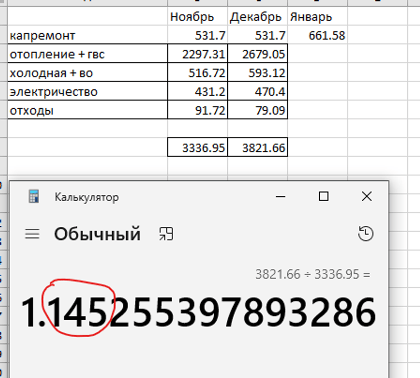Select the капремонт row label cell
The width and height of the screenshot is (420, 378).
click(87, 35)
